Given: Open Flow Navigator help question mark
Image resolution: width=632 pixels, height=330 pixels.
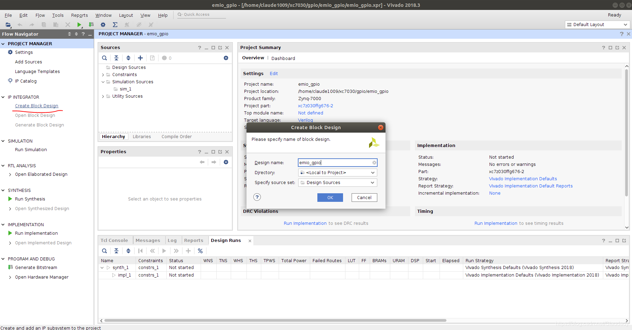Looking at the screenshot, I should click(83, 34).
